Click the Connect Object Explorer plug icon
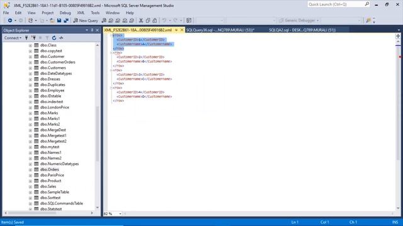The width and height of the screenshot is (403, 226). (x=26, y=38)
